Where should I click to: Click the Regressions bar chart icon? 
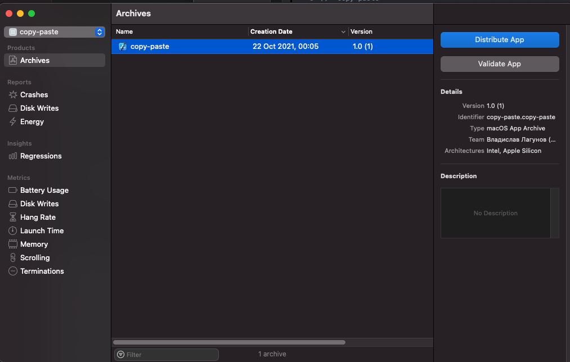[x=13, y=156]
